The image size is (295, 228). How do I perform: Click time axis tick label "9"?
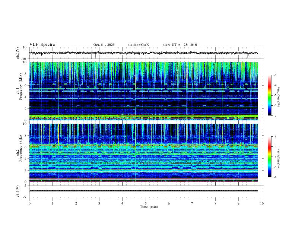238,203
